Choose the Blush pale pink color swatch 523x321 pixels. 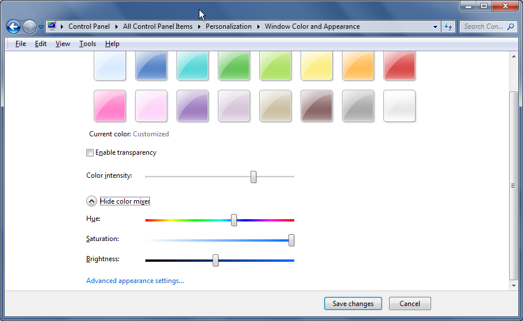[x=151, y=105]
